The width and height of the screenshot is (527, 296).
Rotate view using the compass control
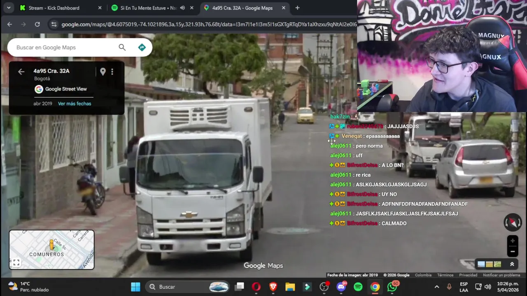[513, 222]
